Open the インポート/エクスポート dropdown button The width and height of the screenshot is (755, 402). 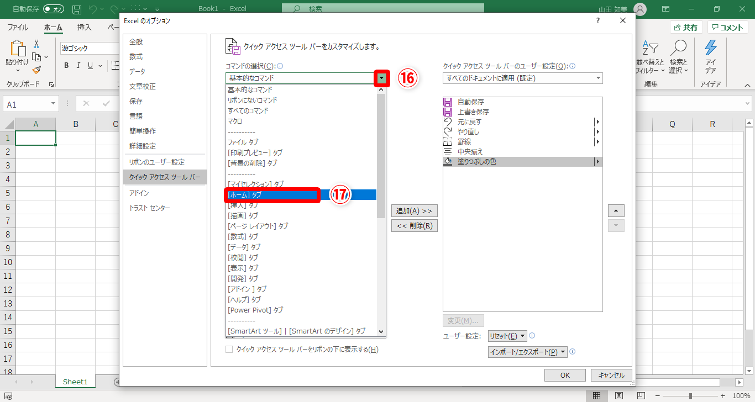pyautogui.click(x=528, y=352)
